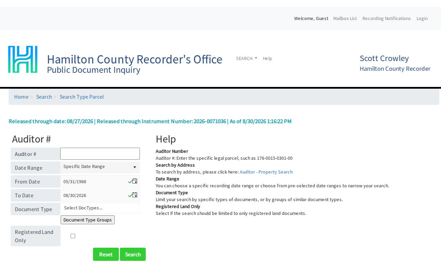The image size is (441, 276).
Task: Click the Hamilton County H logo
Action: tap(23, 59)
